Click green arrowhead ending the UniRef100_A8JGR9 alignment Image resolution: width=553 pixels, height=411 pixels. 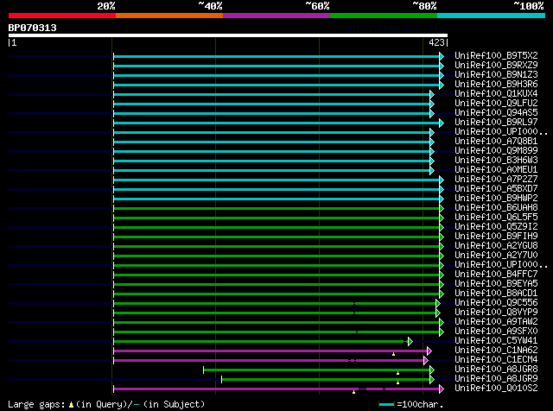pyautogui.click(x=432, y=380)
